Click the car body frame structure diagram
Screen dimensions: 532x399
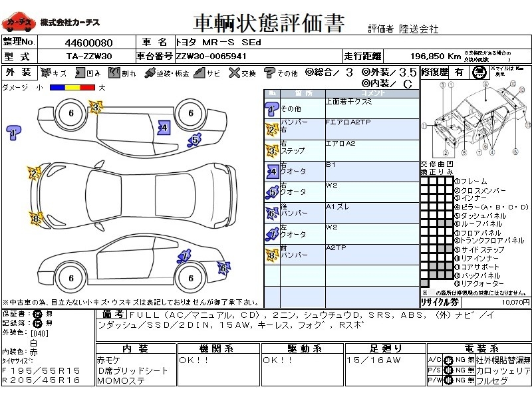[x=476, y=119]
